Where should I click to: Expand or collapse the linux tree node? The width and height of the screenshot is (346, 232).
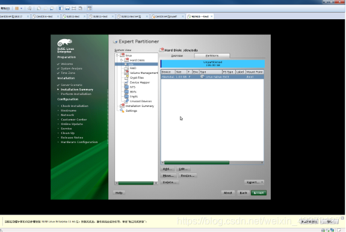pyautogui.click(x=117, y=55)
